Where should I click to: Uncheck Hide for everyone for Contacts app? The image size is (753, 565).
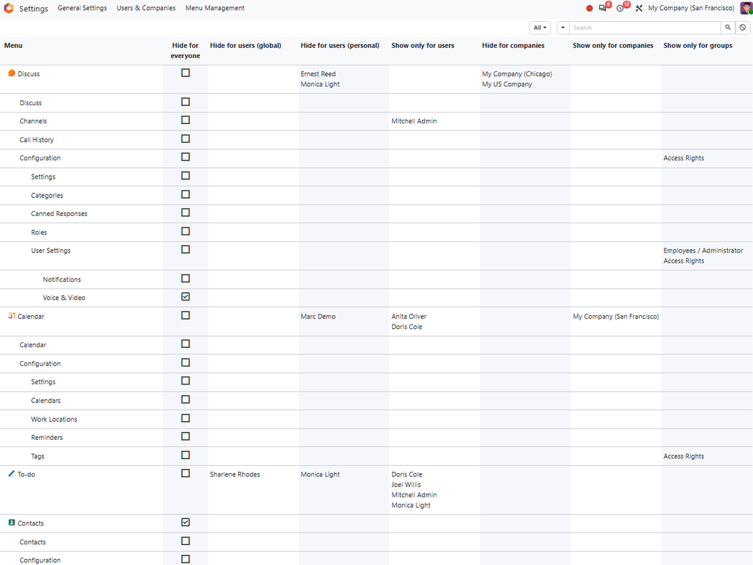(185, 522)
